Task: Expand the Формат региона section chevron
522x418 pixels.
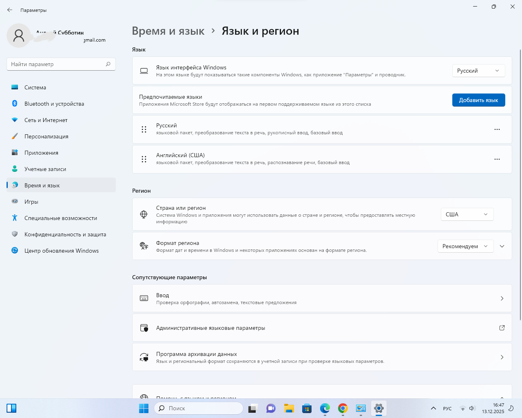Action: coord(502,246)
